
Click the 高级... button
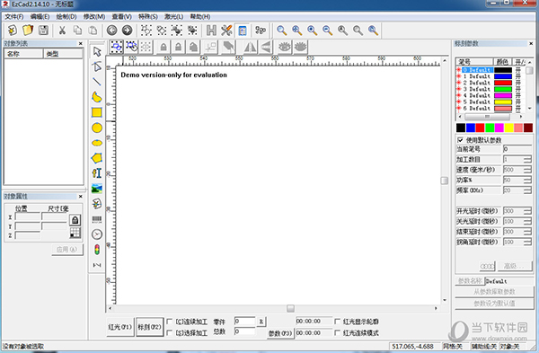(515, 266)
